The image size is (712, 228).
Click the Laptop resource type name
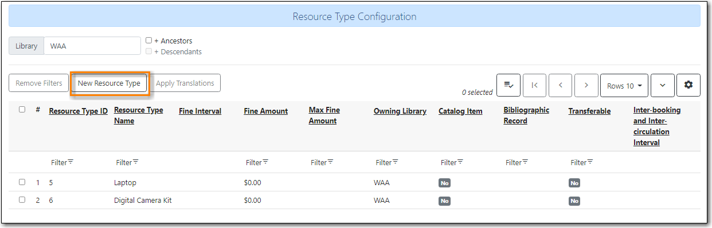pyautogui.click(x=125, y=183)
